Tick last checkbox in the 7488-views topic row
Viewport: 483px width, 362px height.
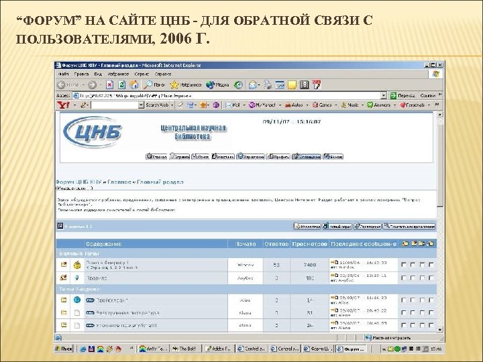(x=431, y=265)
